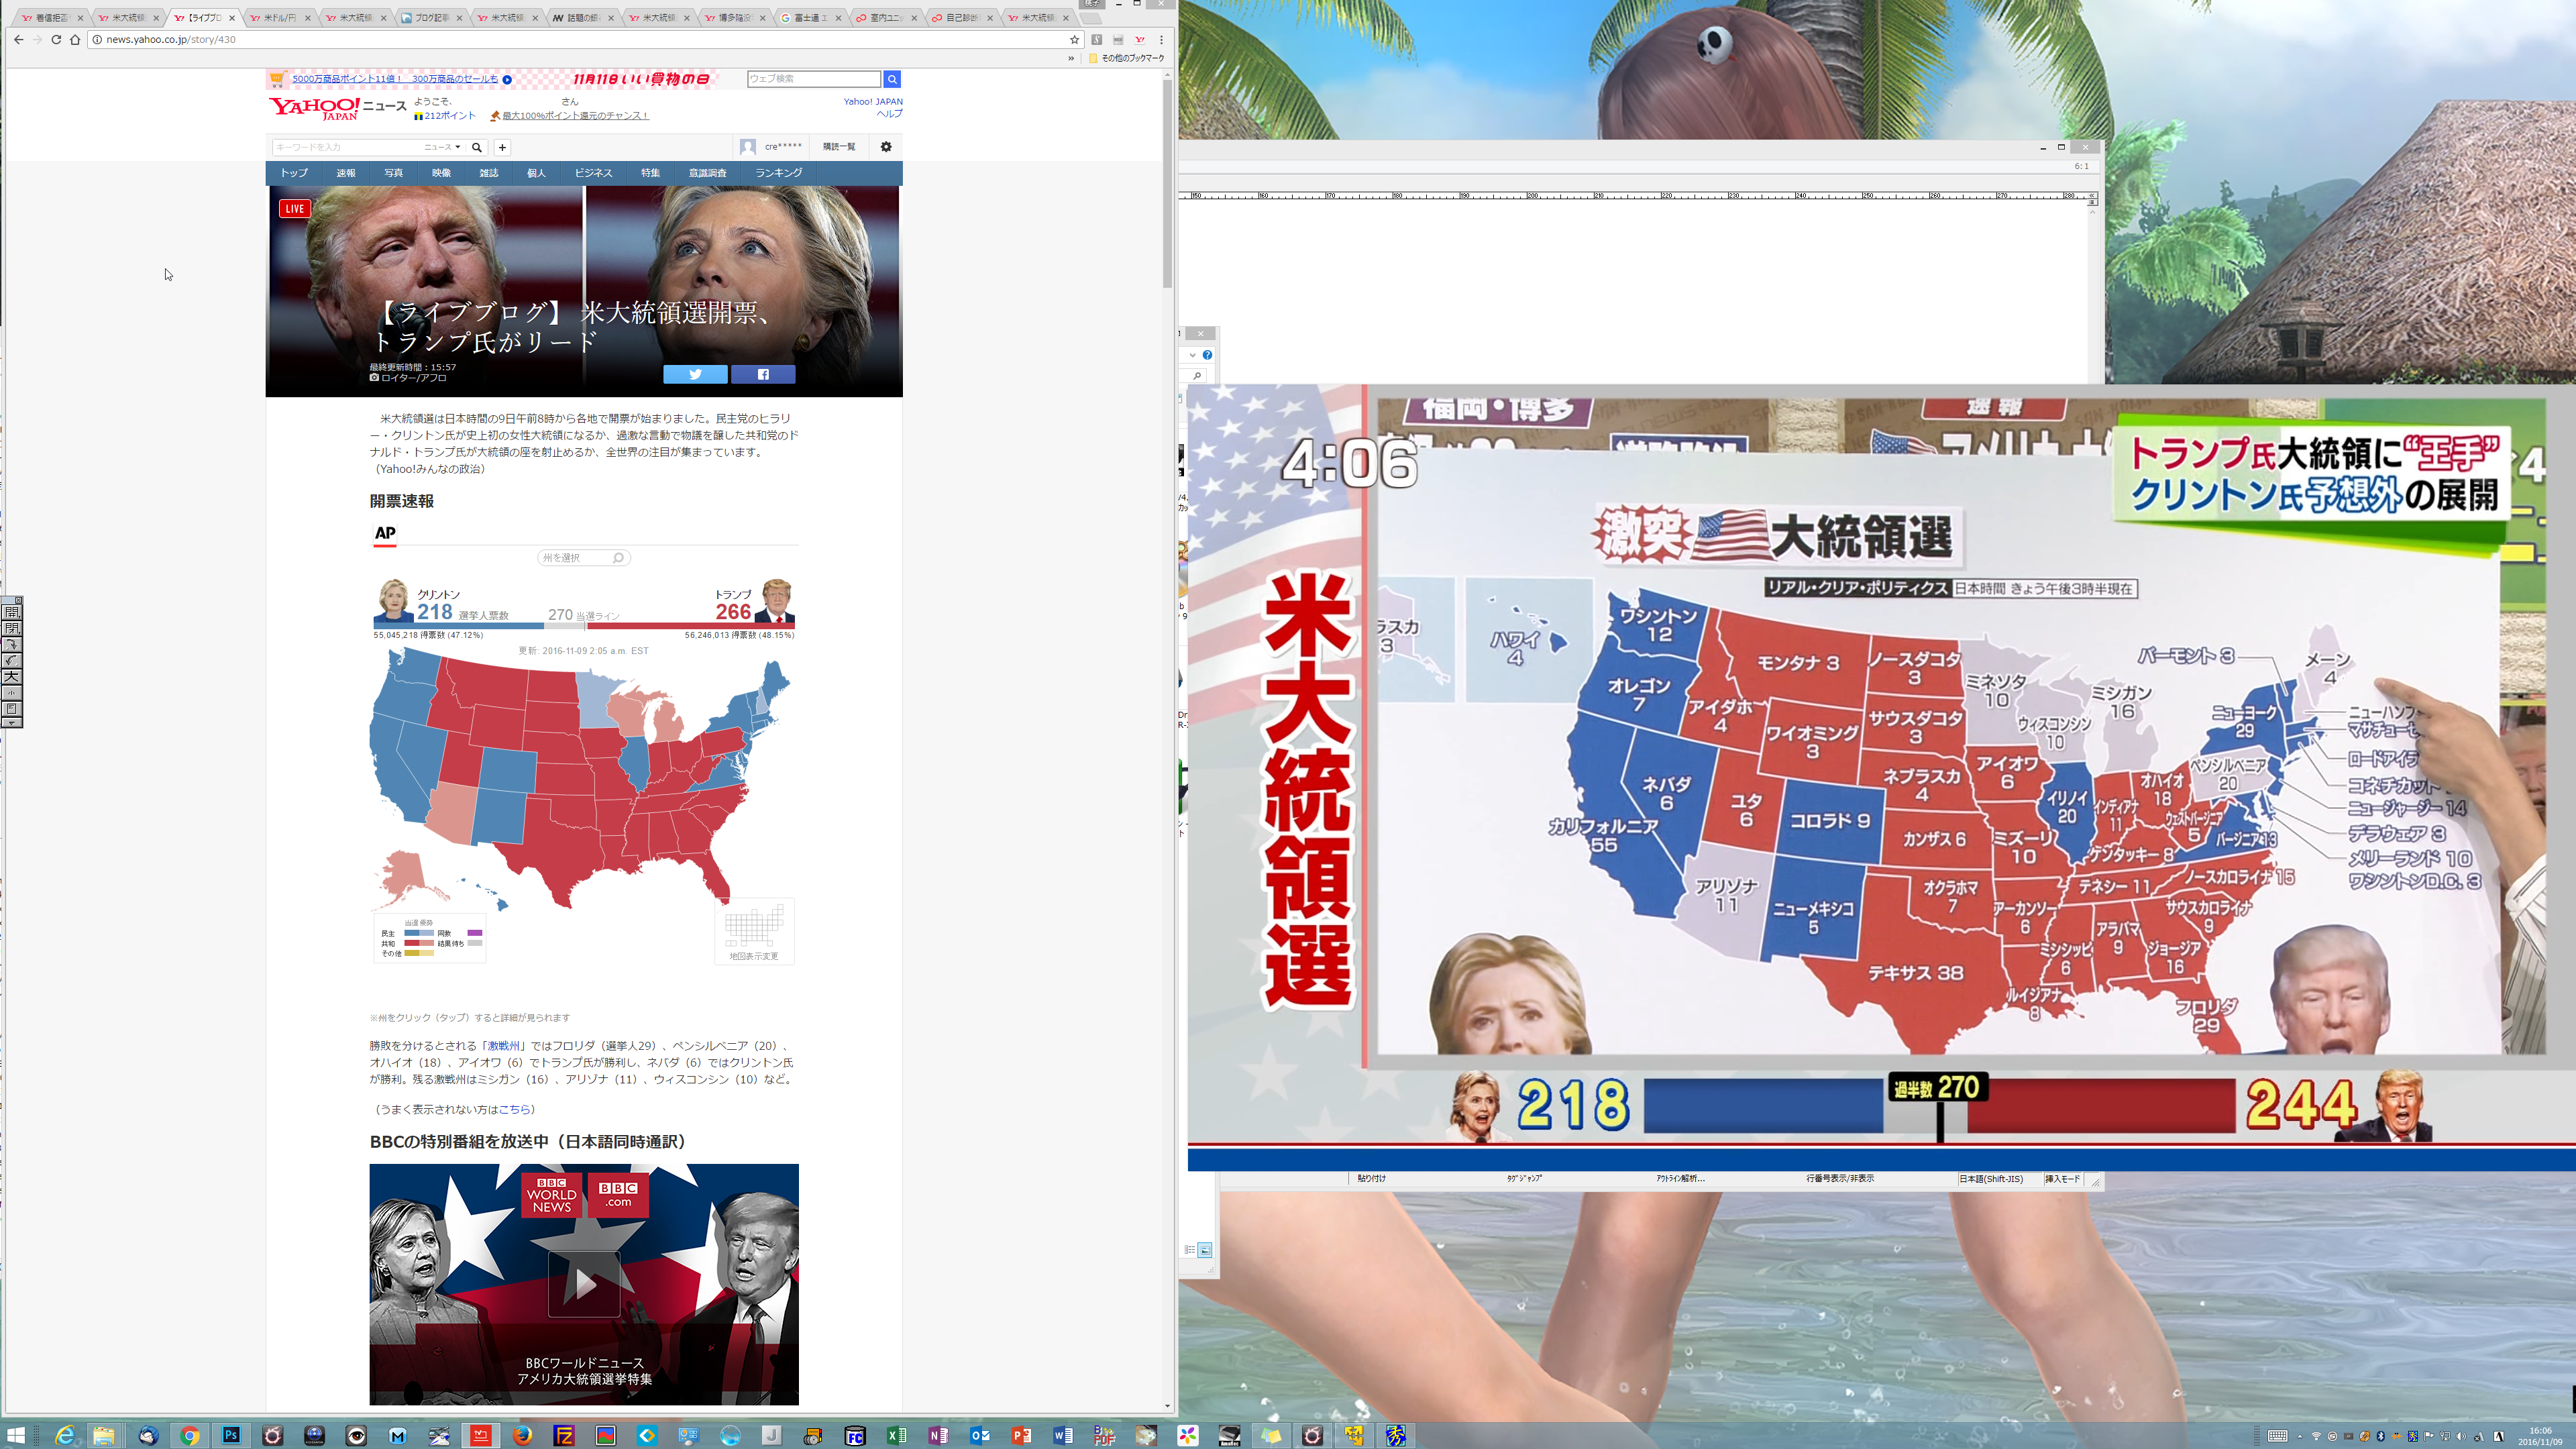Open the ランキング navigation tab

coord(778,173)
